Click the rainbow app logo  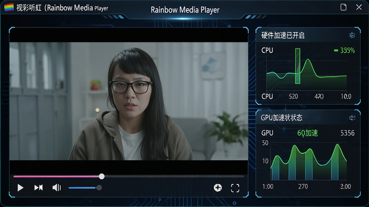tap(9, 8)
